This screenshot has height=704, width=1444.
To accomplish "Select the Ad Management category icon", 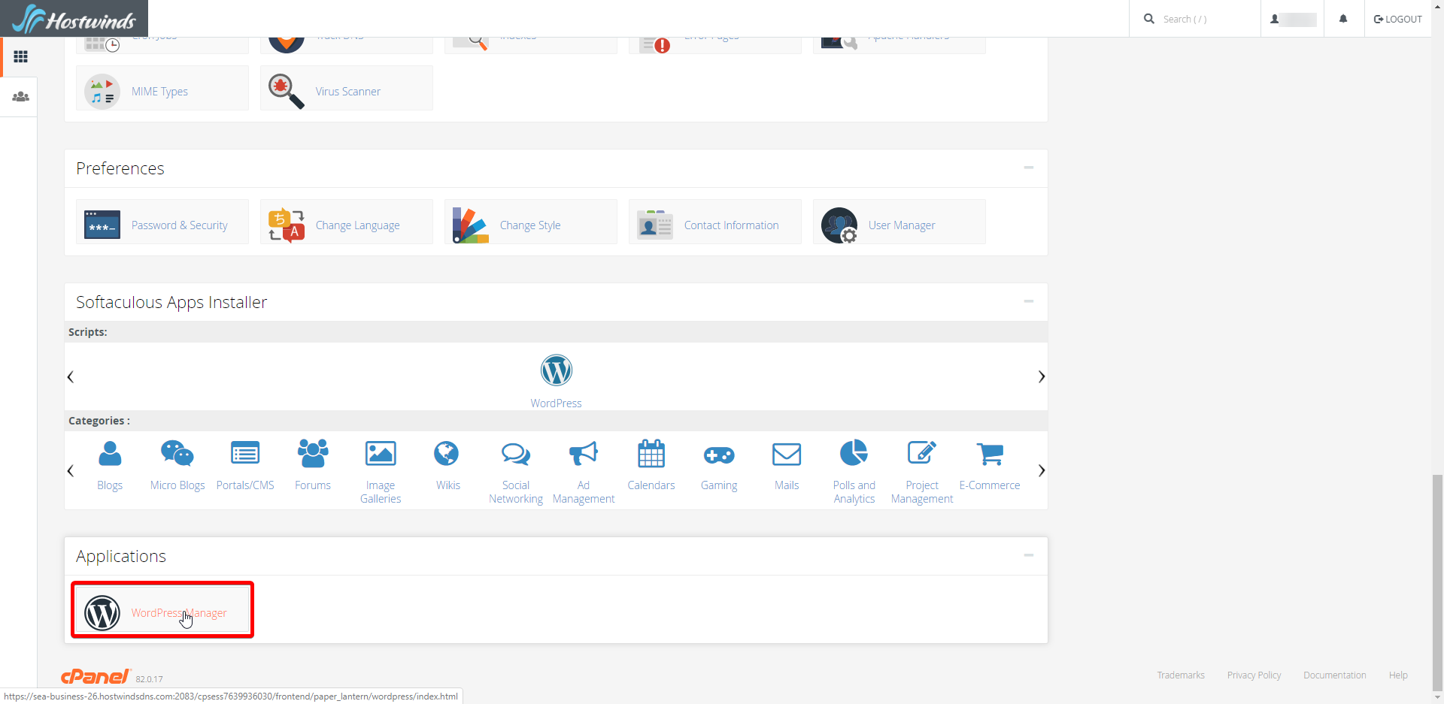I will 584,454.
